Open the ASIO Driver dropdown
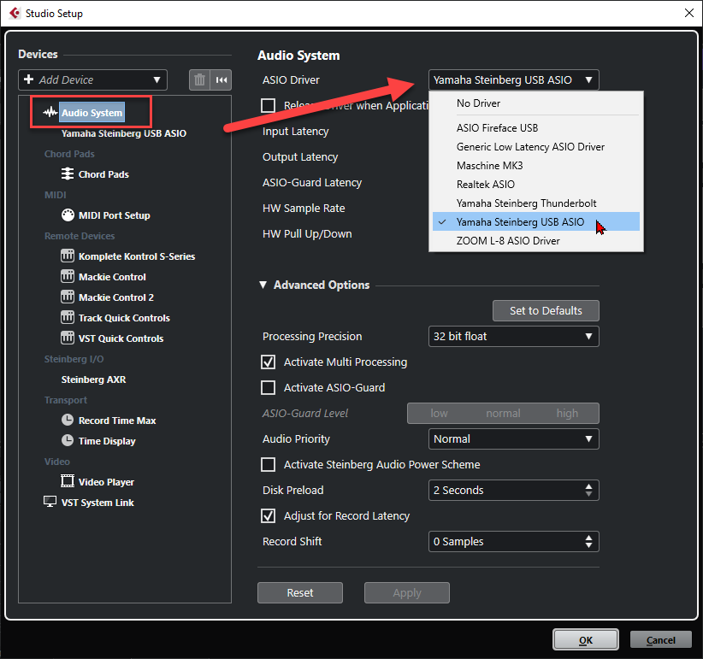The image size is (703, 659). pyautogui.click(x=514, y=80)
